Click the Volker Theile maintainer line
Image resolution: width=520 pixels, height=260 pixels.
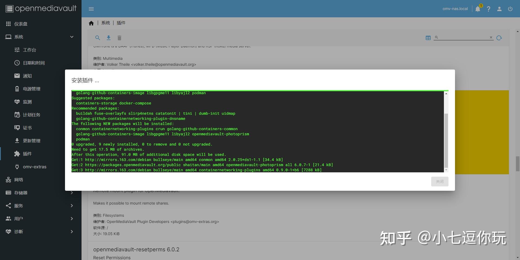(x=145, y=64)
